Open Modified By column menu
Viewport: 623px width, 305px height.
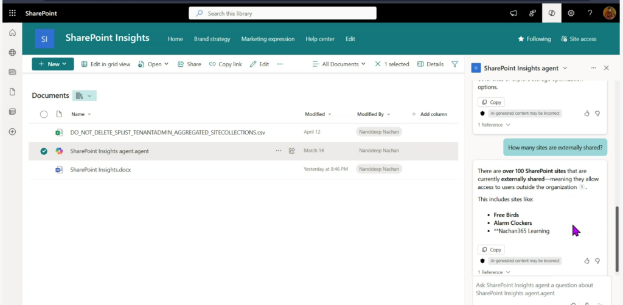[374, 114]
